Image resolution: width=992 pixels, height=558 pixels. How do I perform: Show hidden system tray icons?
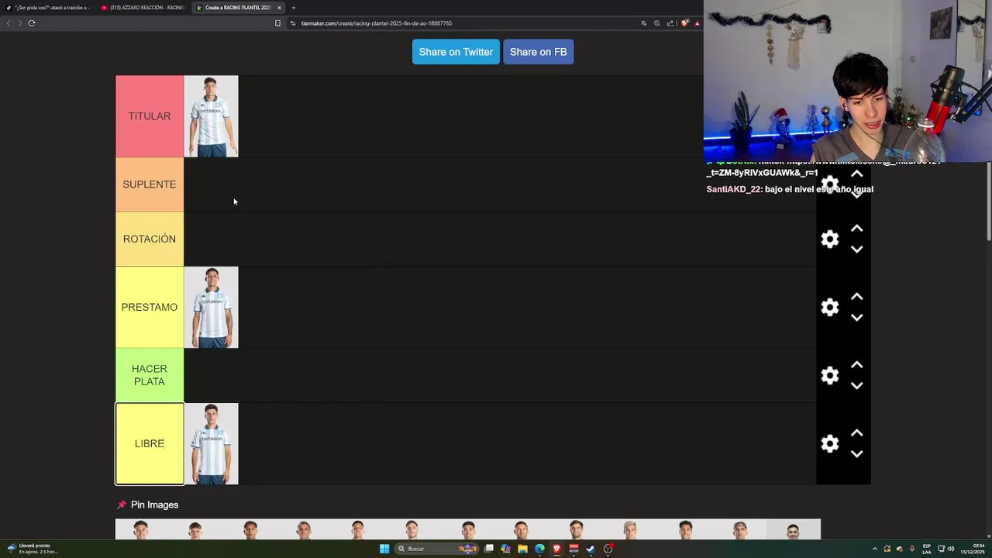875,549
